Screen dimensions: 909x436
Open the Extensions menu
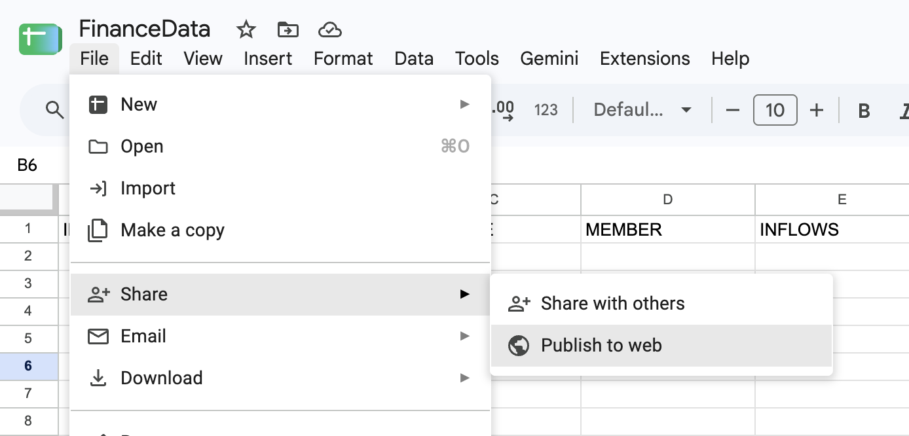(645, 58)
